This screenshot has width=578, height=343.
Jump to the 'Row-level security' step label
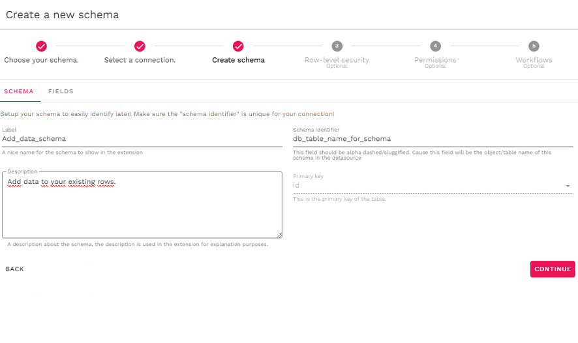(x=337, y=60)
